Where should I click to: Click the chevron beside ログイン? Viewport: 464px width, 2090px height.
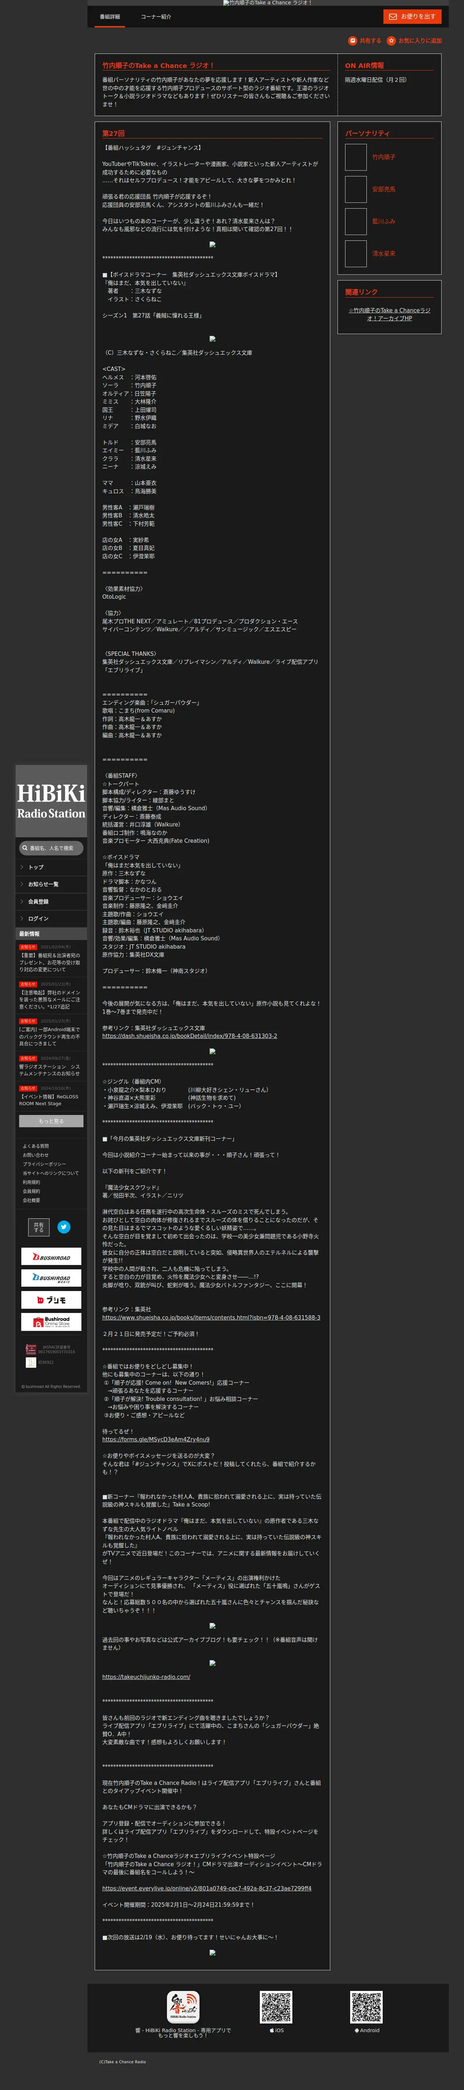22,918
